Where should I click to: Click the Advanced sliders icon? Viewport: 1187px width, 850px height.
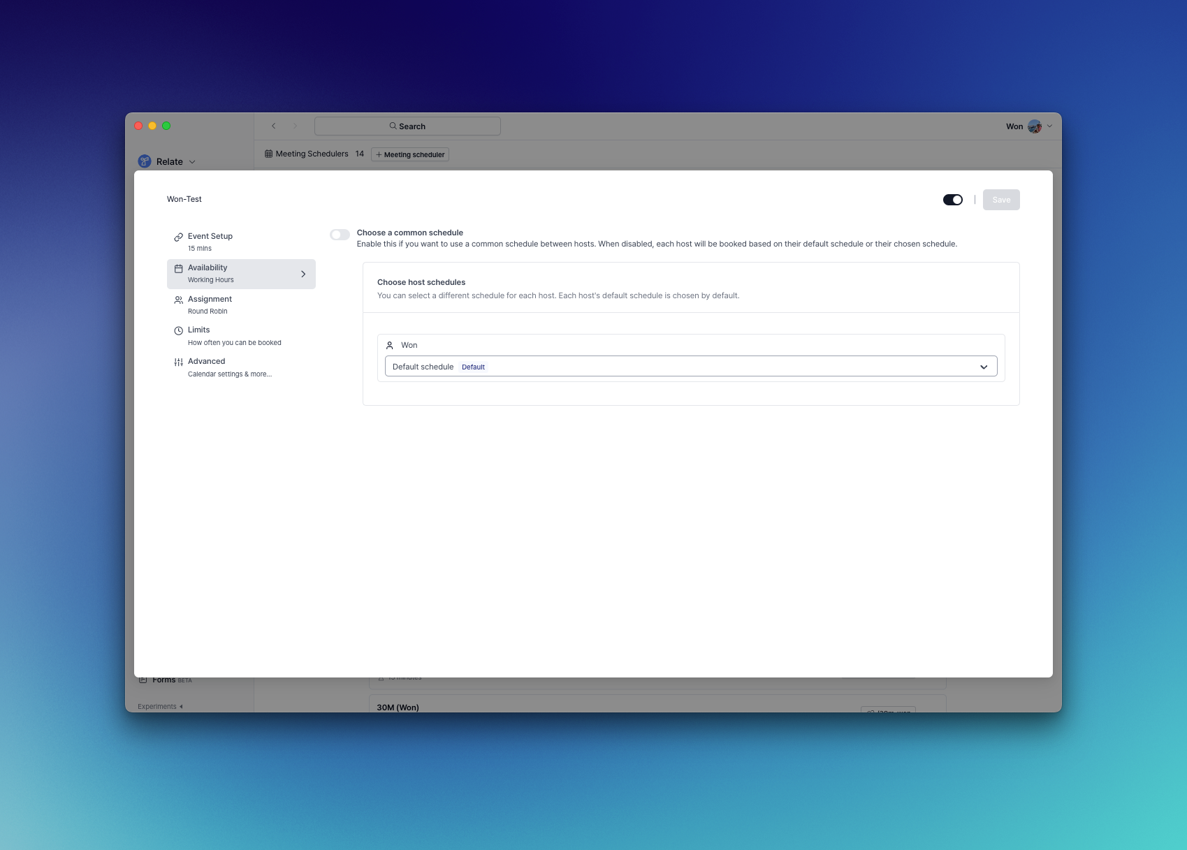pyautogui.click(x=178, y=361)
